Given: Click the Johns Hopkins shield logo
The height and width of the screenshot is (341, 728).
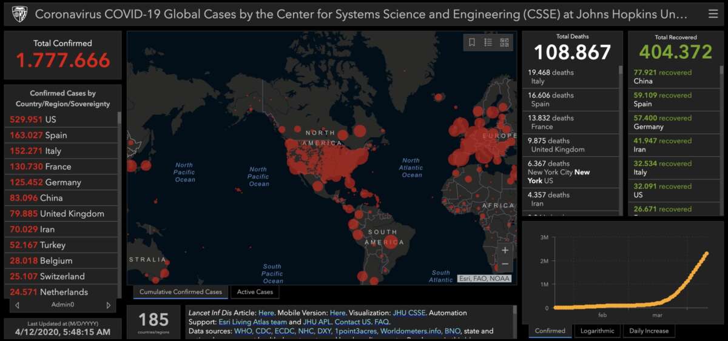Looking at the screenshot, I should click(x=19, y=14).
